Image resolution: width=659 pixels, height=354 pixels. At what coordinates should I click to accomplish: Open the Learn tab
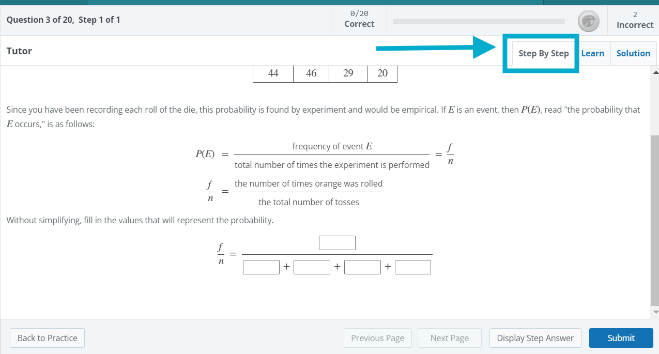[592, 53]
